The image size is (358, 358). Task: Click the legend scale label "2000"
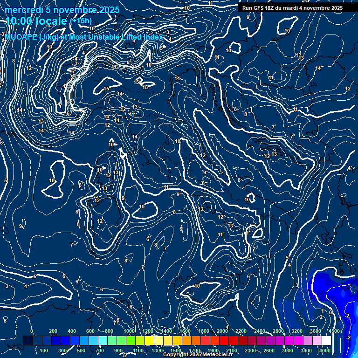click(x=222, y=331)
